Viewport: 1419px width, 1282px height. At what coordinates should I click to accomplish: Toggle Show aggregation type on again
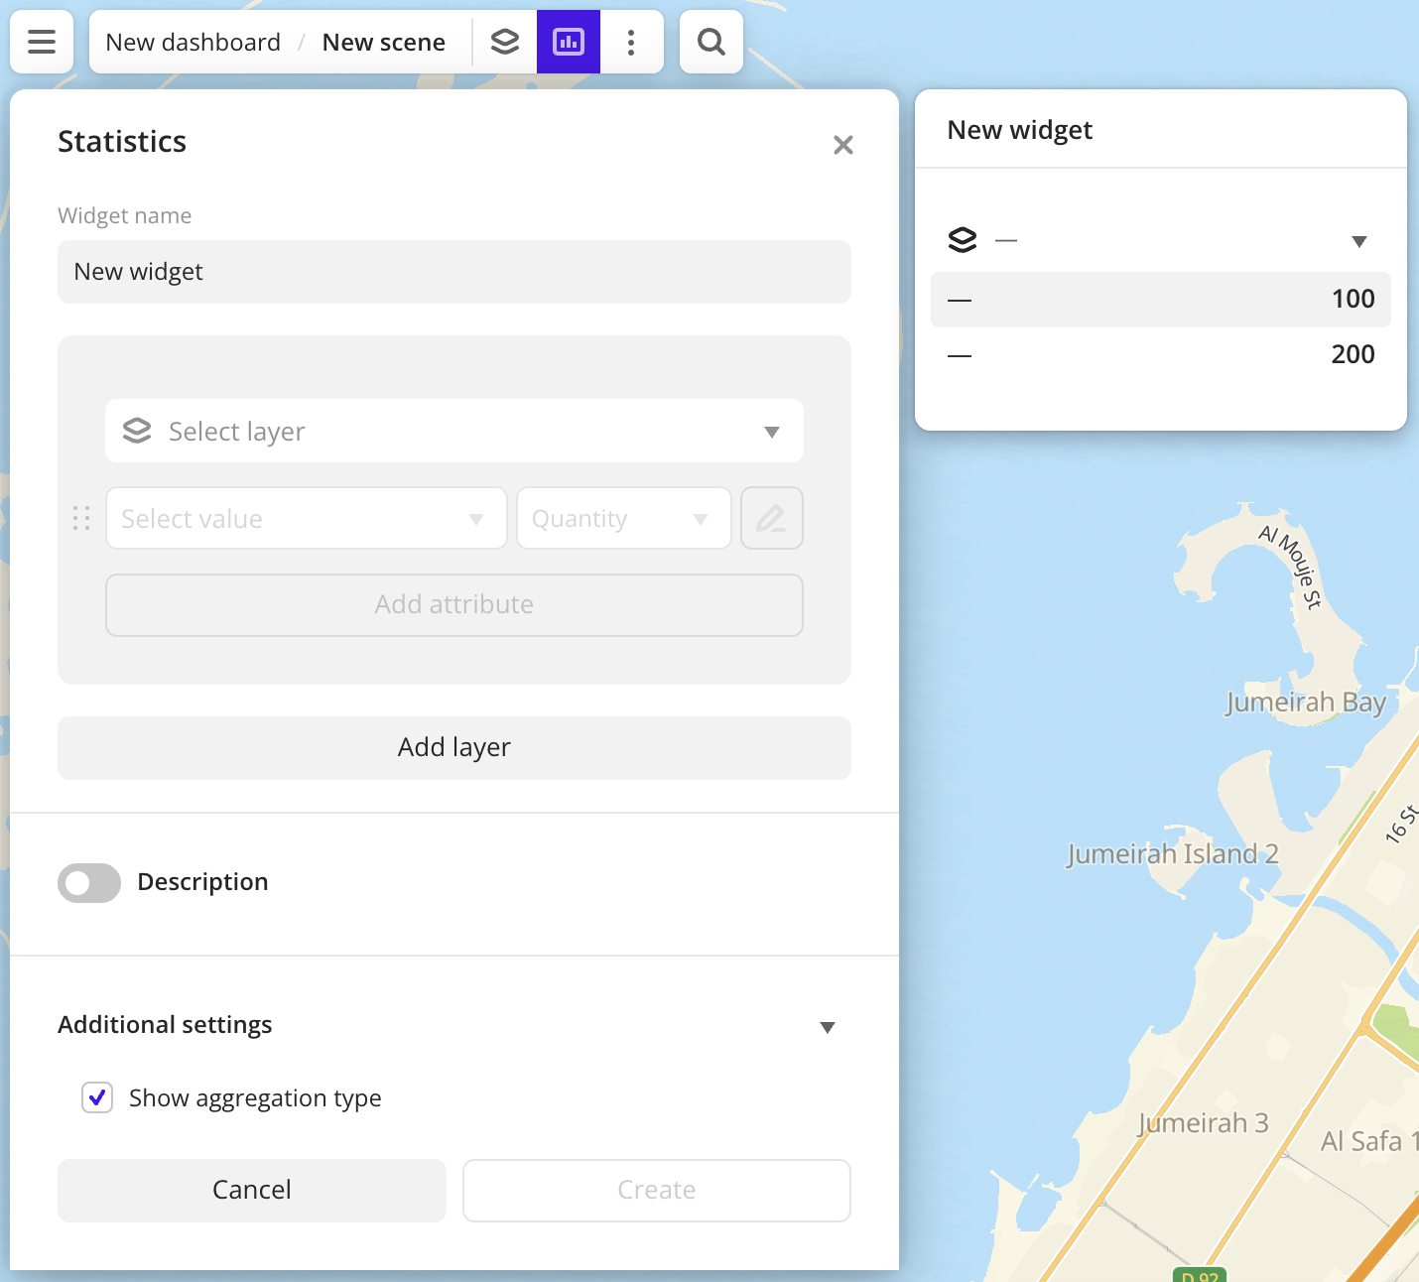[96, 1097]
